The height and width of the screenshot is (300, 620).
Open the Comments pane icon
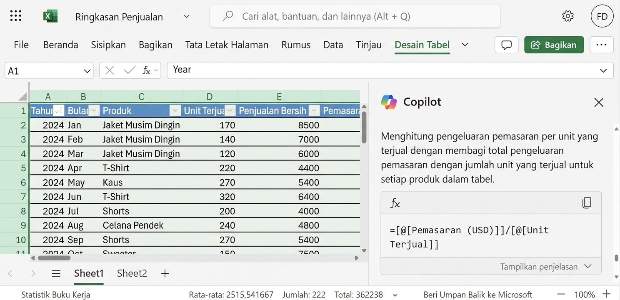(506, 45)
